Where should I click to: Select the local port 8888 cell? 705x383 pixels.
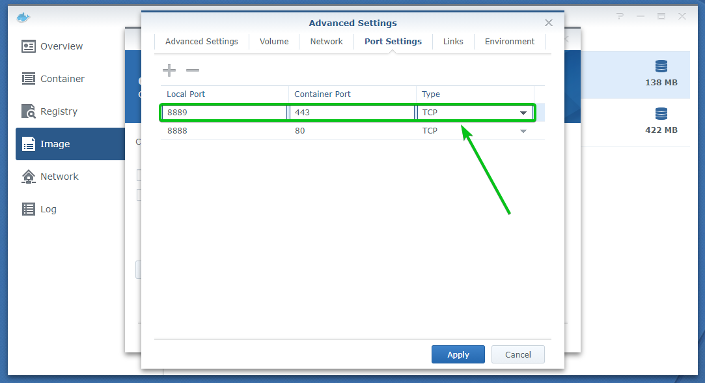(x=225, y=131)
